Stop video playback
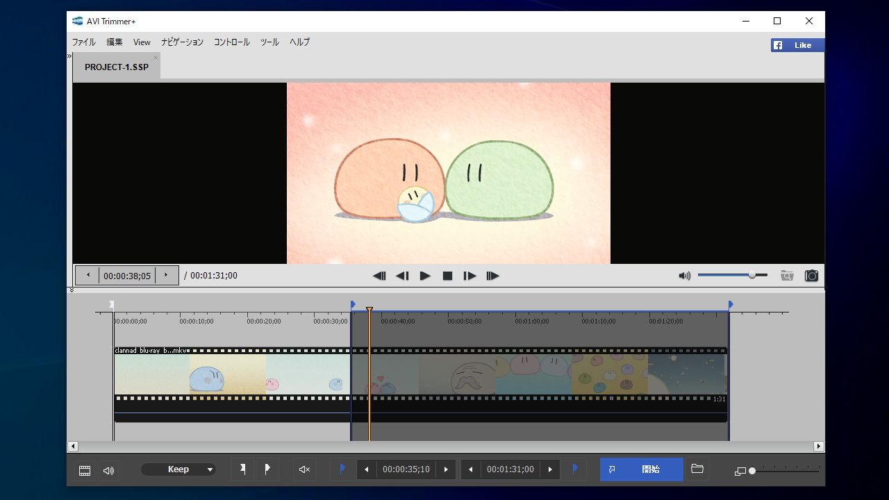The width and height of the screenshot is (889, 500). click(x=447, y=276)
